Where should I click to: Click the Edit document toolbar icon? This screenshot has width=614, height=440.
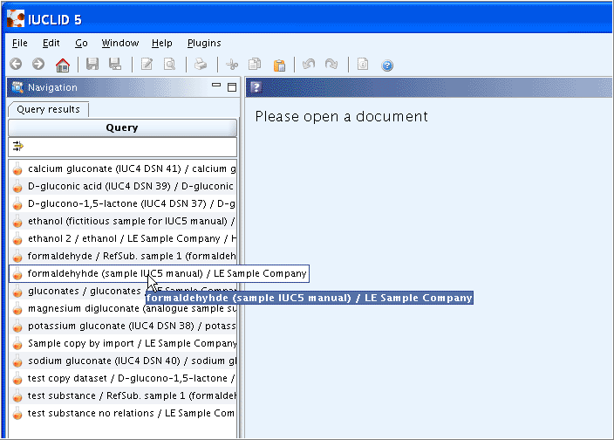[x=147, y=64]
